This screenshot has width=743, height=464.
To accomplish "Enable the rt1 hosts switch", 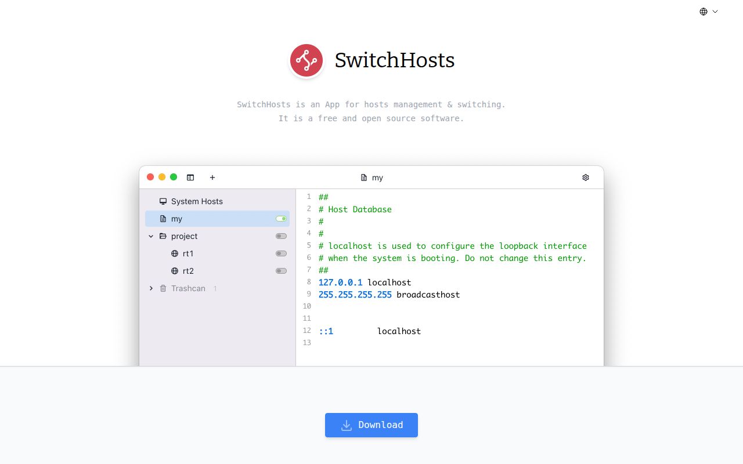I will (x=282, y=253).
